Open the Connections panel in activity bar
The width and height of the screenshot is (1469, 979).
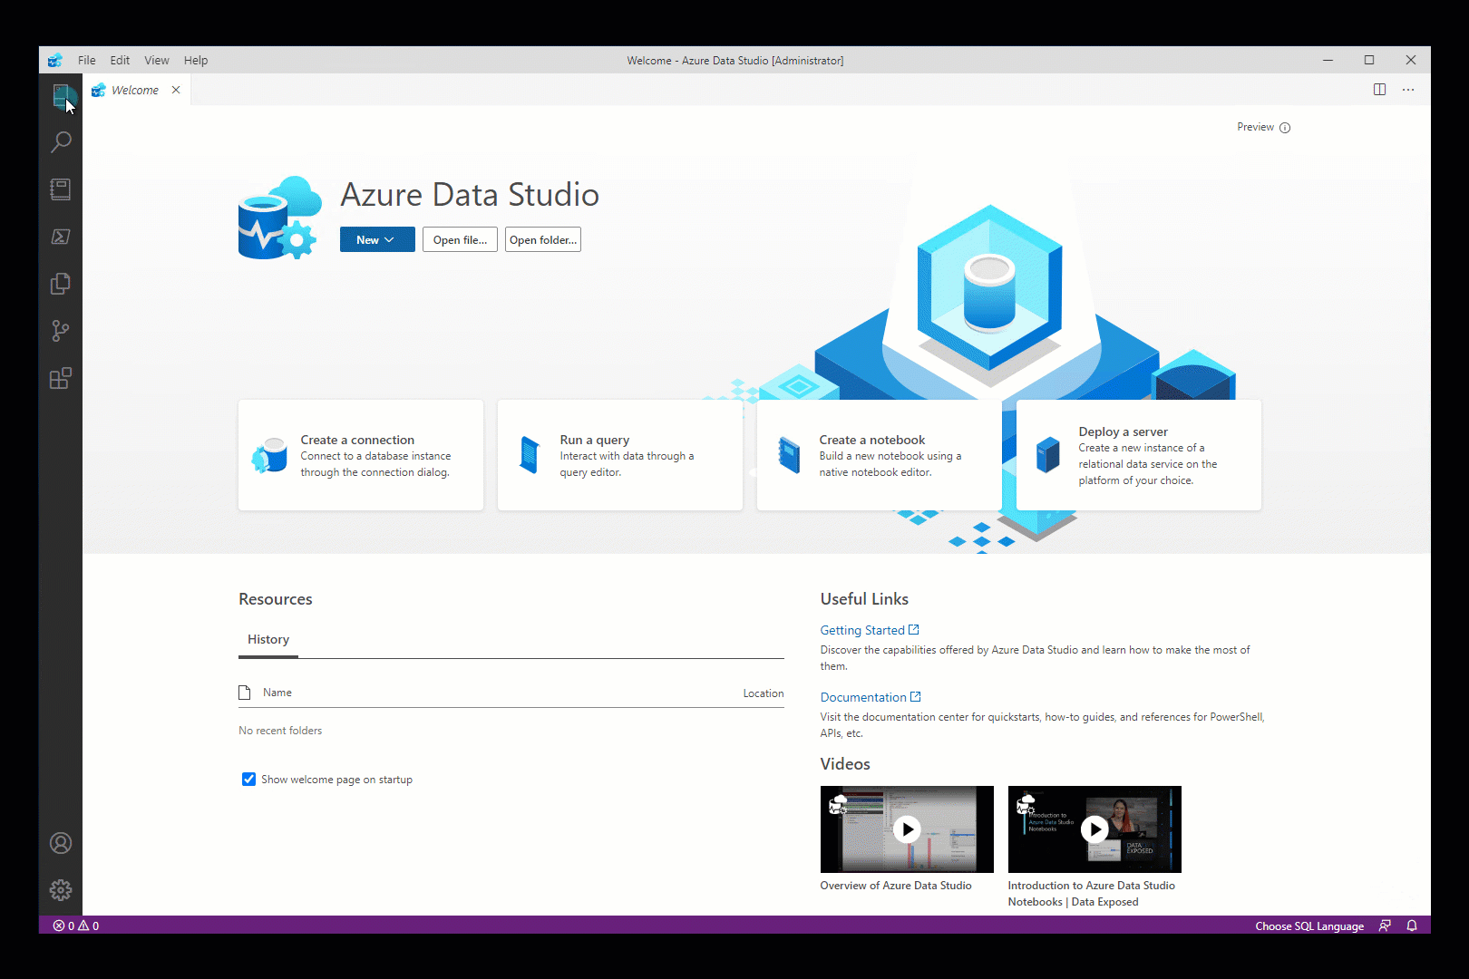pyautogui.click(x=61, y=94)
